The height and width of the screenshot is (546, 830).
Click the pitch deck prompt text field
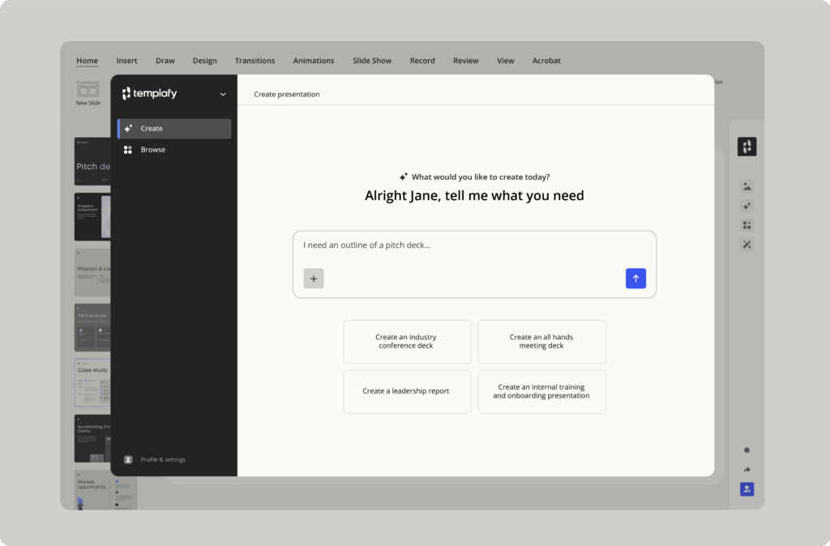point(474,245)
